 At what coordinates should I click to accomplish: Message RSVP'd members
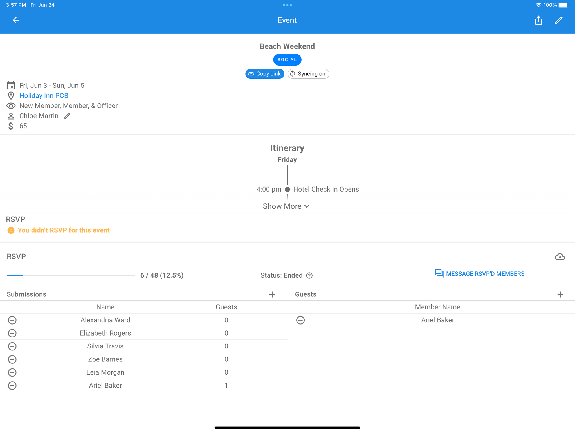point(479,274)
